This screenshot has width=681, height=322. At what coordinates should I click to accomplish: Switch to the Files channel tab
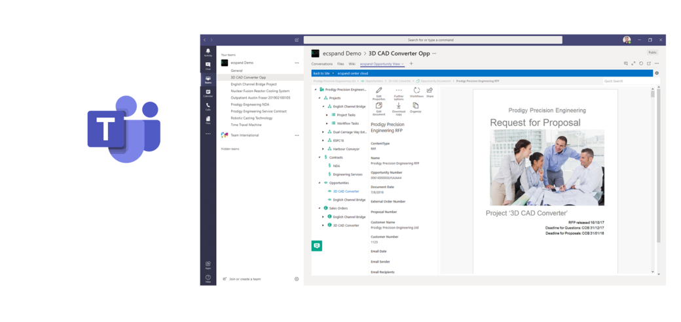coord(340,64)
